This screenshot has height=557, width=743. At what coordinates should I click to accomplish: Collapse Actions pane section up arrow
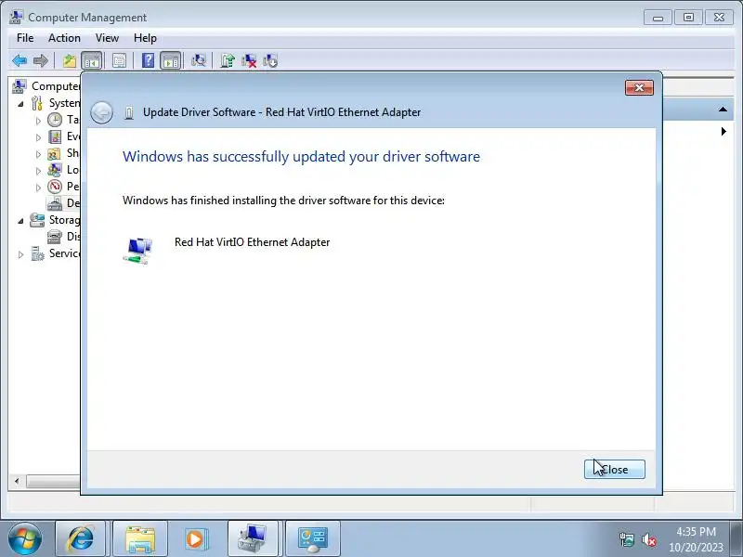(723, 110)
